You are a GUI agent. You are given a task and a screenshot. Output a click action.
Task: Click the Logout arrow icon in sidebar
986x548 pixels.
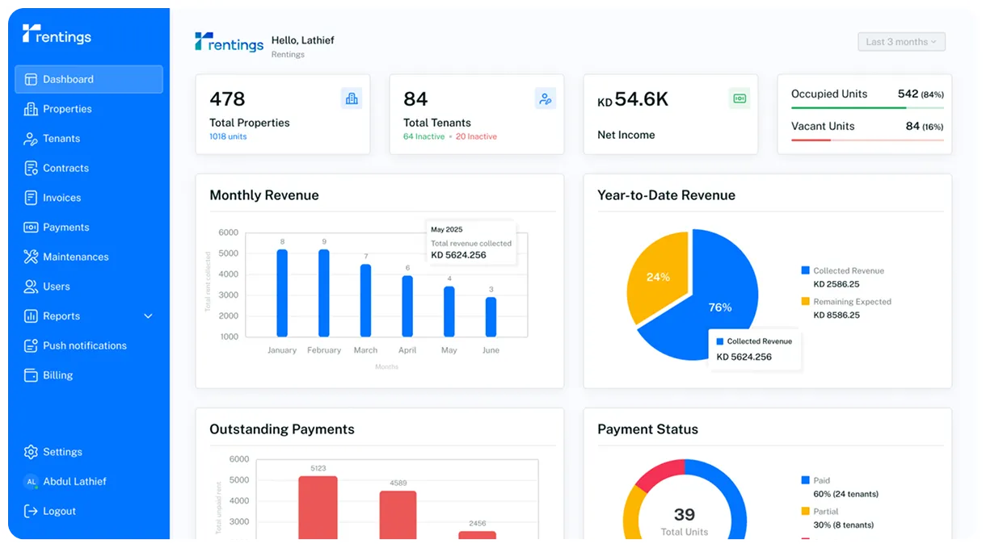click(31, 511)
